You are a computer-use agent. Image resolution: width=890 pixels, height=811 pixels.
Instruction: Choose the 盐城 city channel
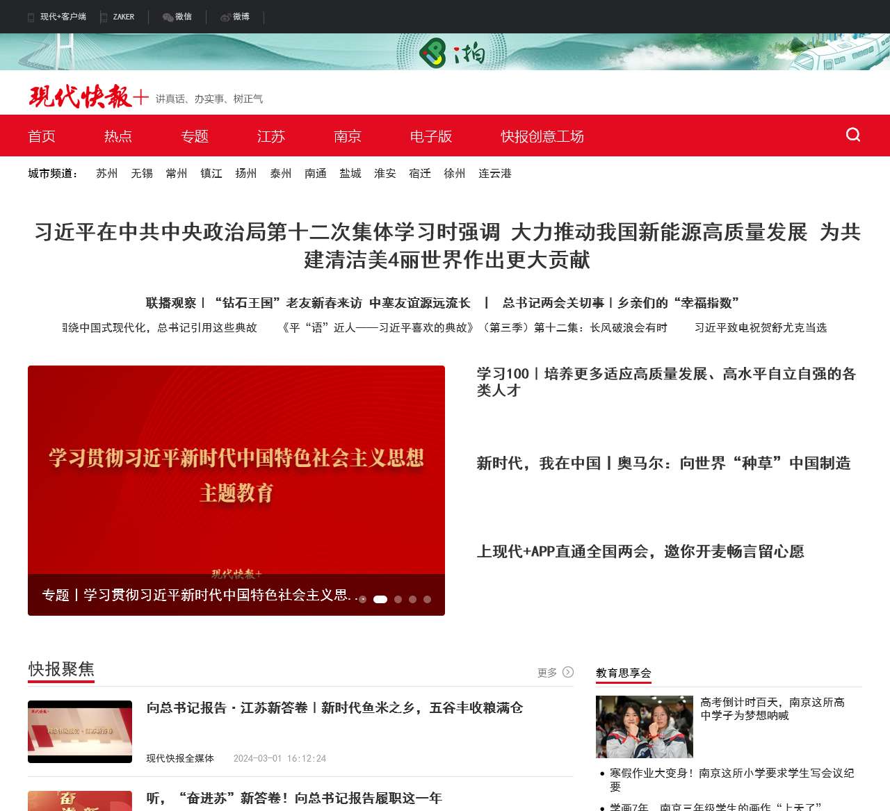click(x=350, y=174)
